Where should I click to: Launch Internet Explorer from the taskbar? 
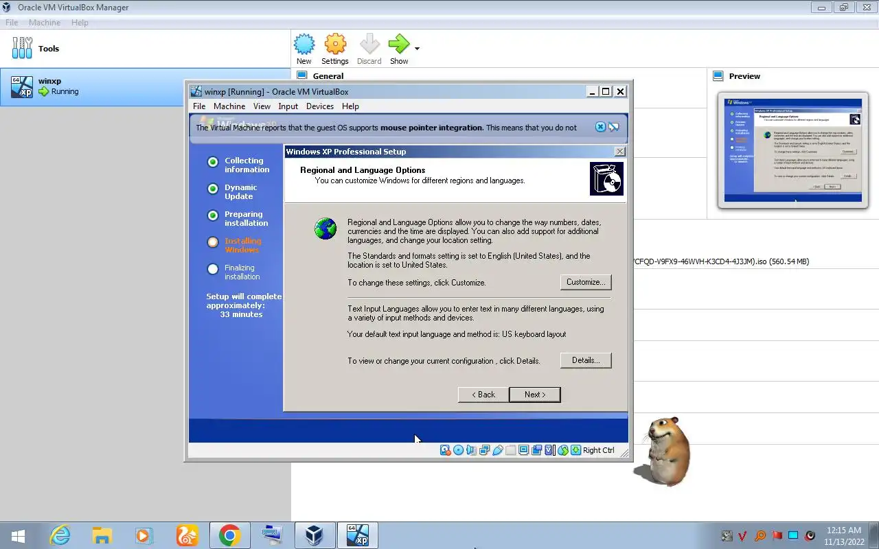click(x=60, y=535)
